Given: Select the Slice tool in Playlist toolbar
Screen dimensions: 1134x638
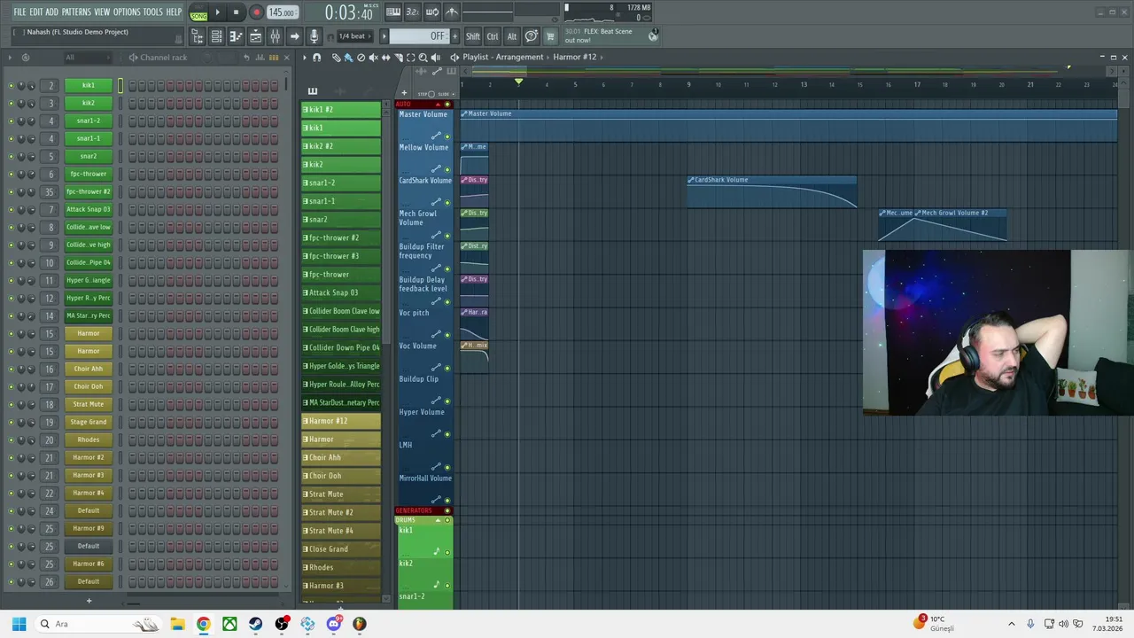Looking at the screenshot, I should point(398,58).
